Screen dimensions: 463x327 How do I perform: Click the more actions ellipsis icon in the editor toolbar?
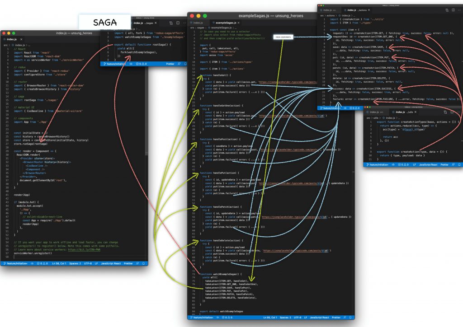point(185,23)
